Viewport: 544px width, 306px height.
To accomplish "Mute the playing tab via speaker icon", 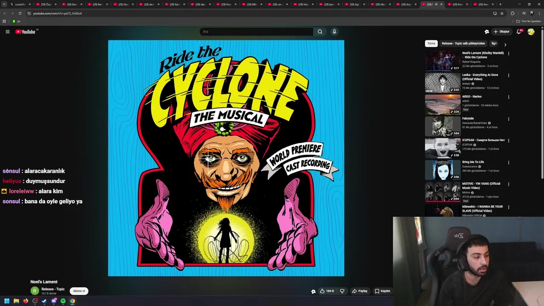I will coord(436,4).
